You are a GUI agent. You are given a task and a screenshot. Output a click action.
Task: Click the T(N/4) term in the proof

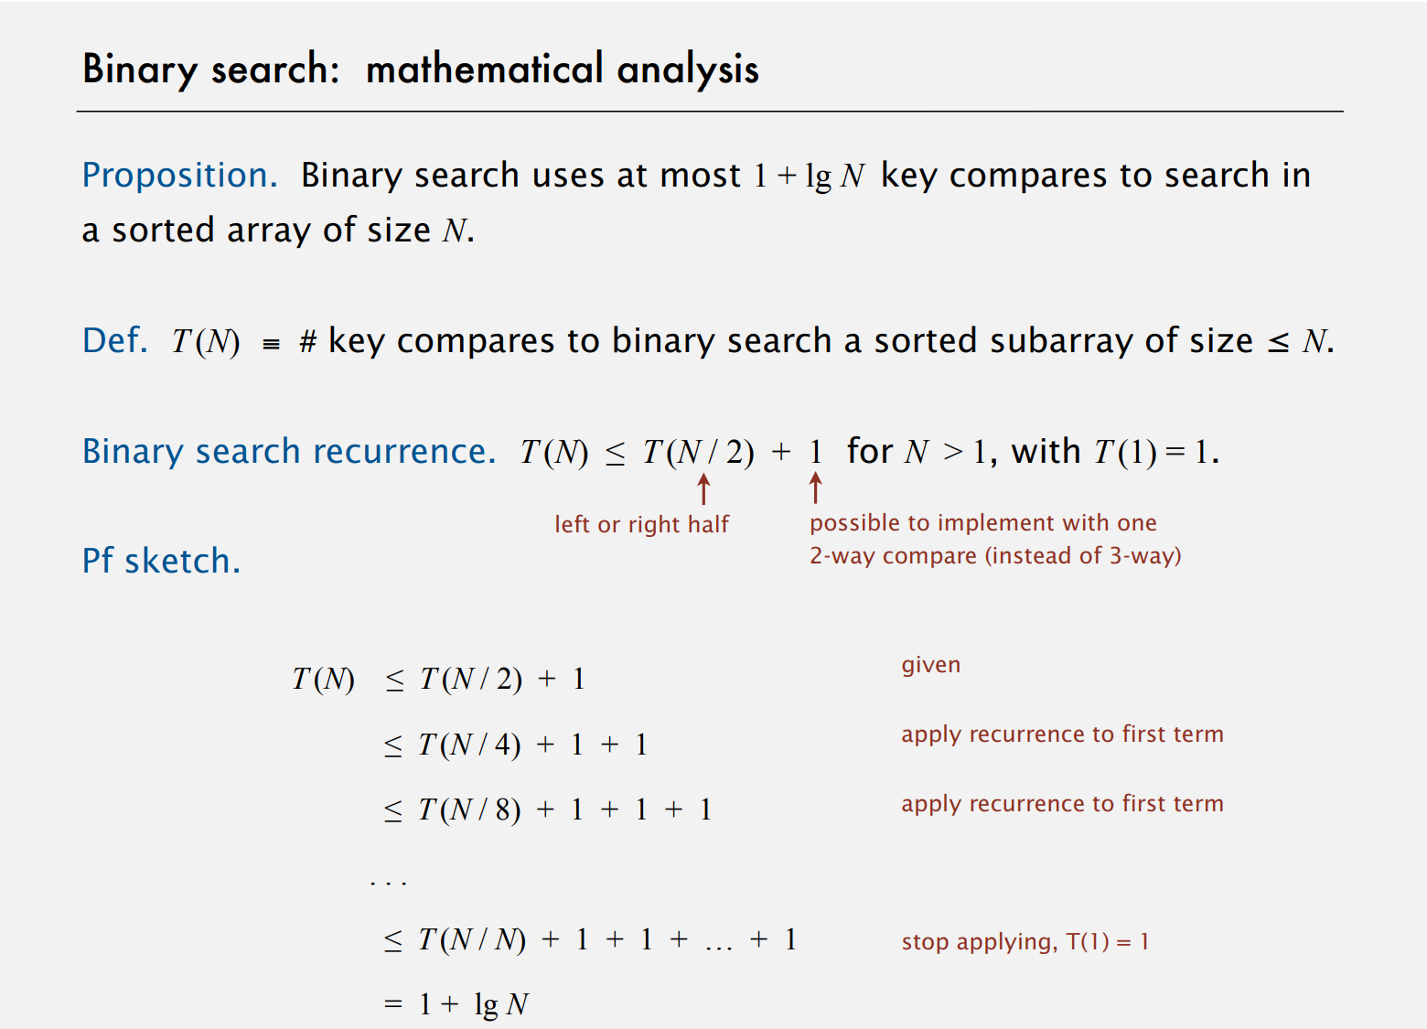pyautogui.click(x=469, y=745)
